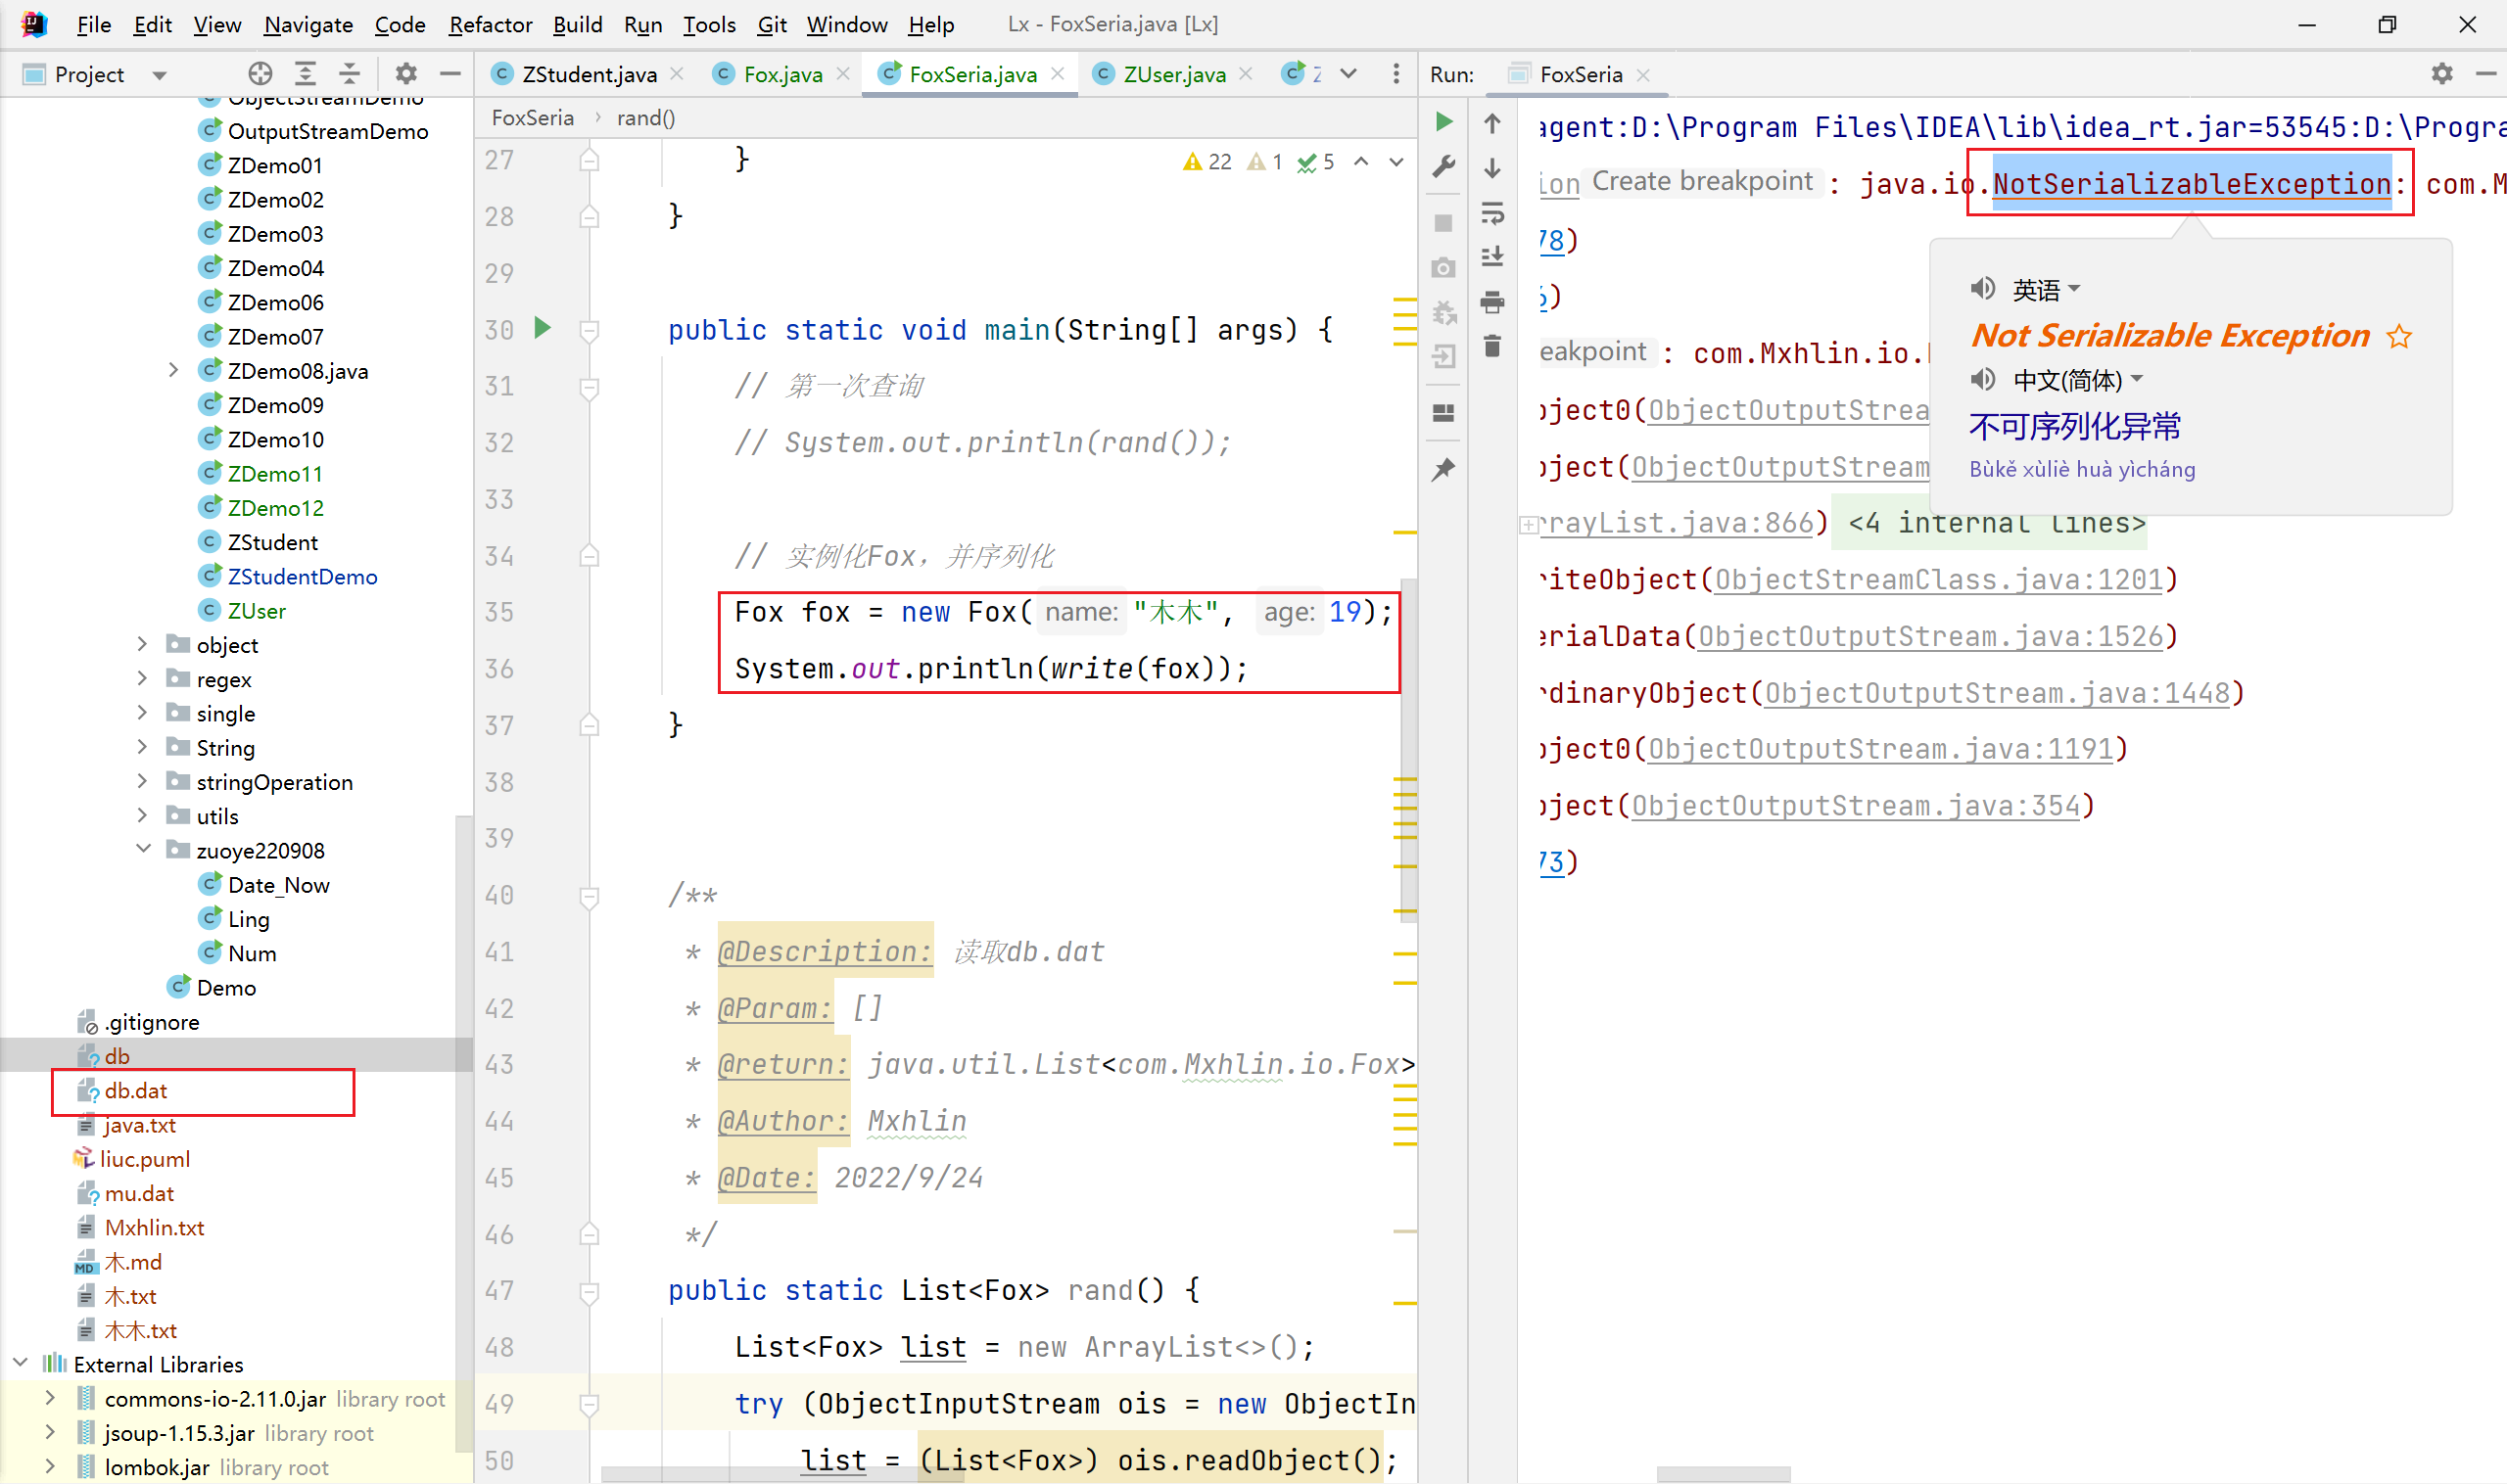This screenshot has width=2507, height=1484.
Task: Open the English language dropdown in translation popup
Action: tap(2047, 290)
